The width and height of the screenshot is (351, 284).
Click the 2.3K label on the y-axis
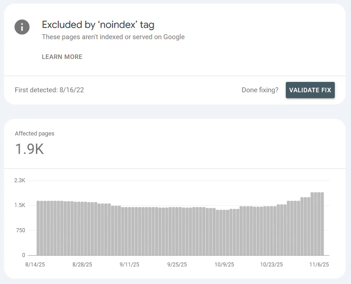coord(20,180)
